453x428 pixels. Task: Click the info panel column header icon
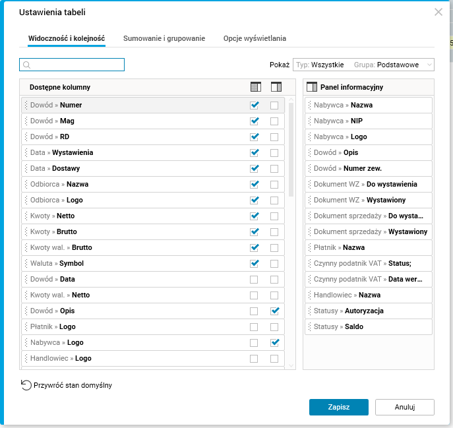276,87
